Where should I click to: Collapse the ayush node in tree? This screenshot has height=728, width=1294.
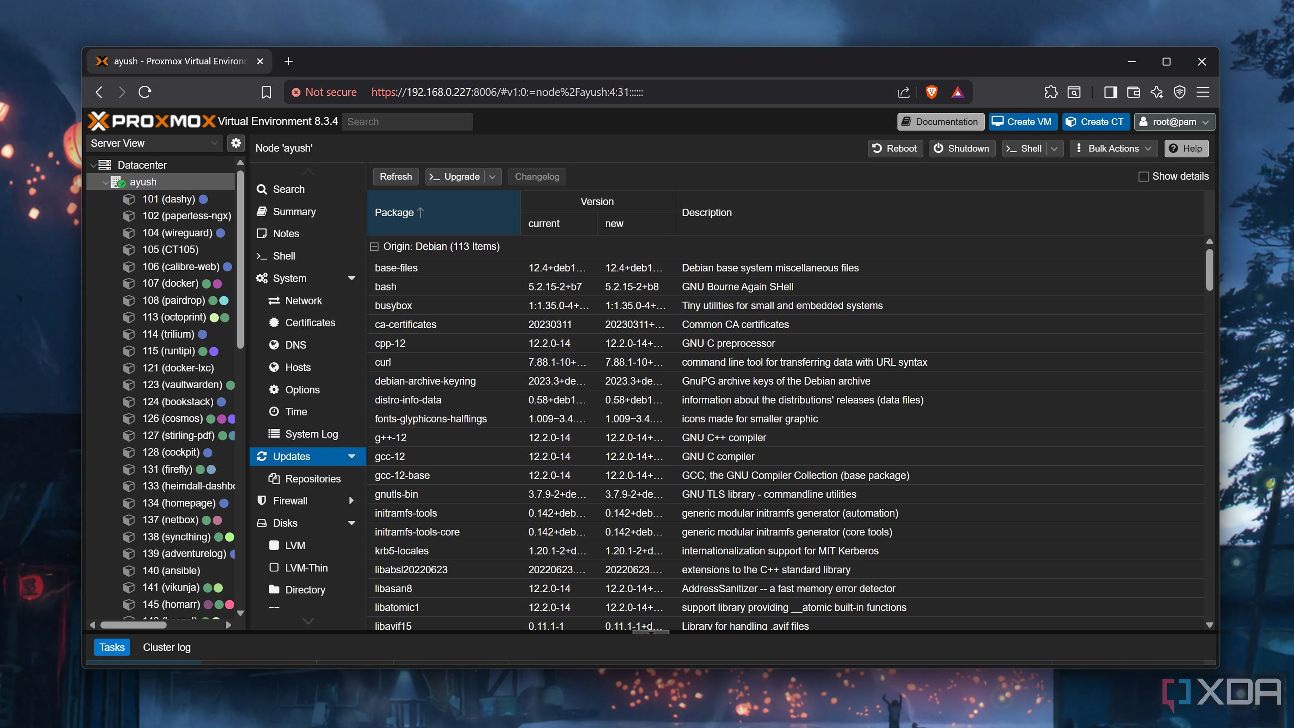click(x=105, y=182)
